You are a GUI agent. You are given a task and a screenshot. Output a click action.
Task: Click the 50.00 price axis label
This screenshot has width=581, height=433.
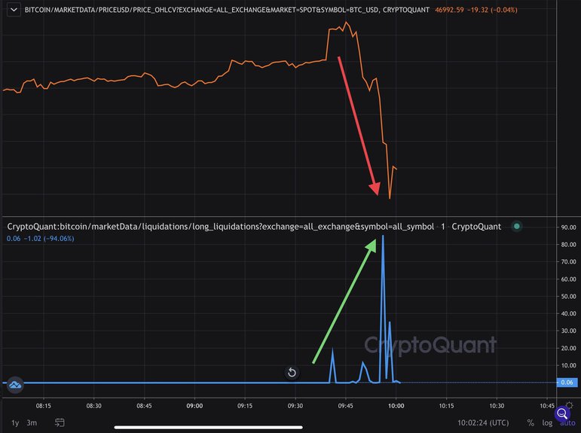click(x=568, y=296)
